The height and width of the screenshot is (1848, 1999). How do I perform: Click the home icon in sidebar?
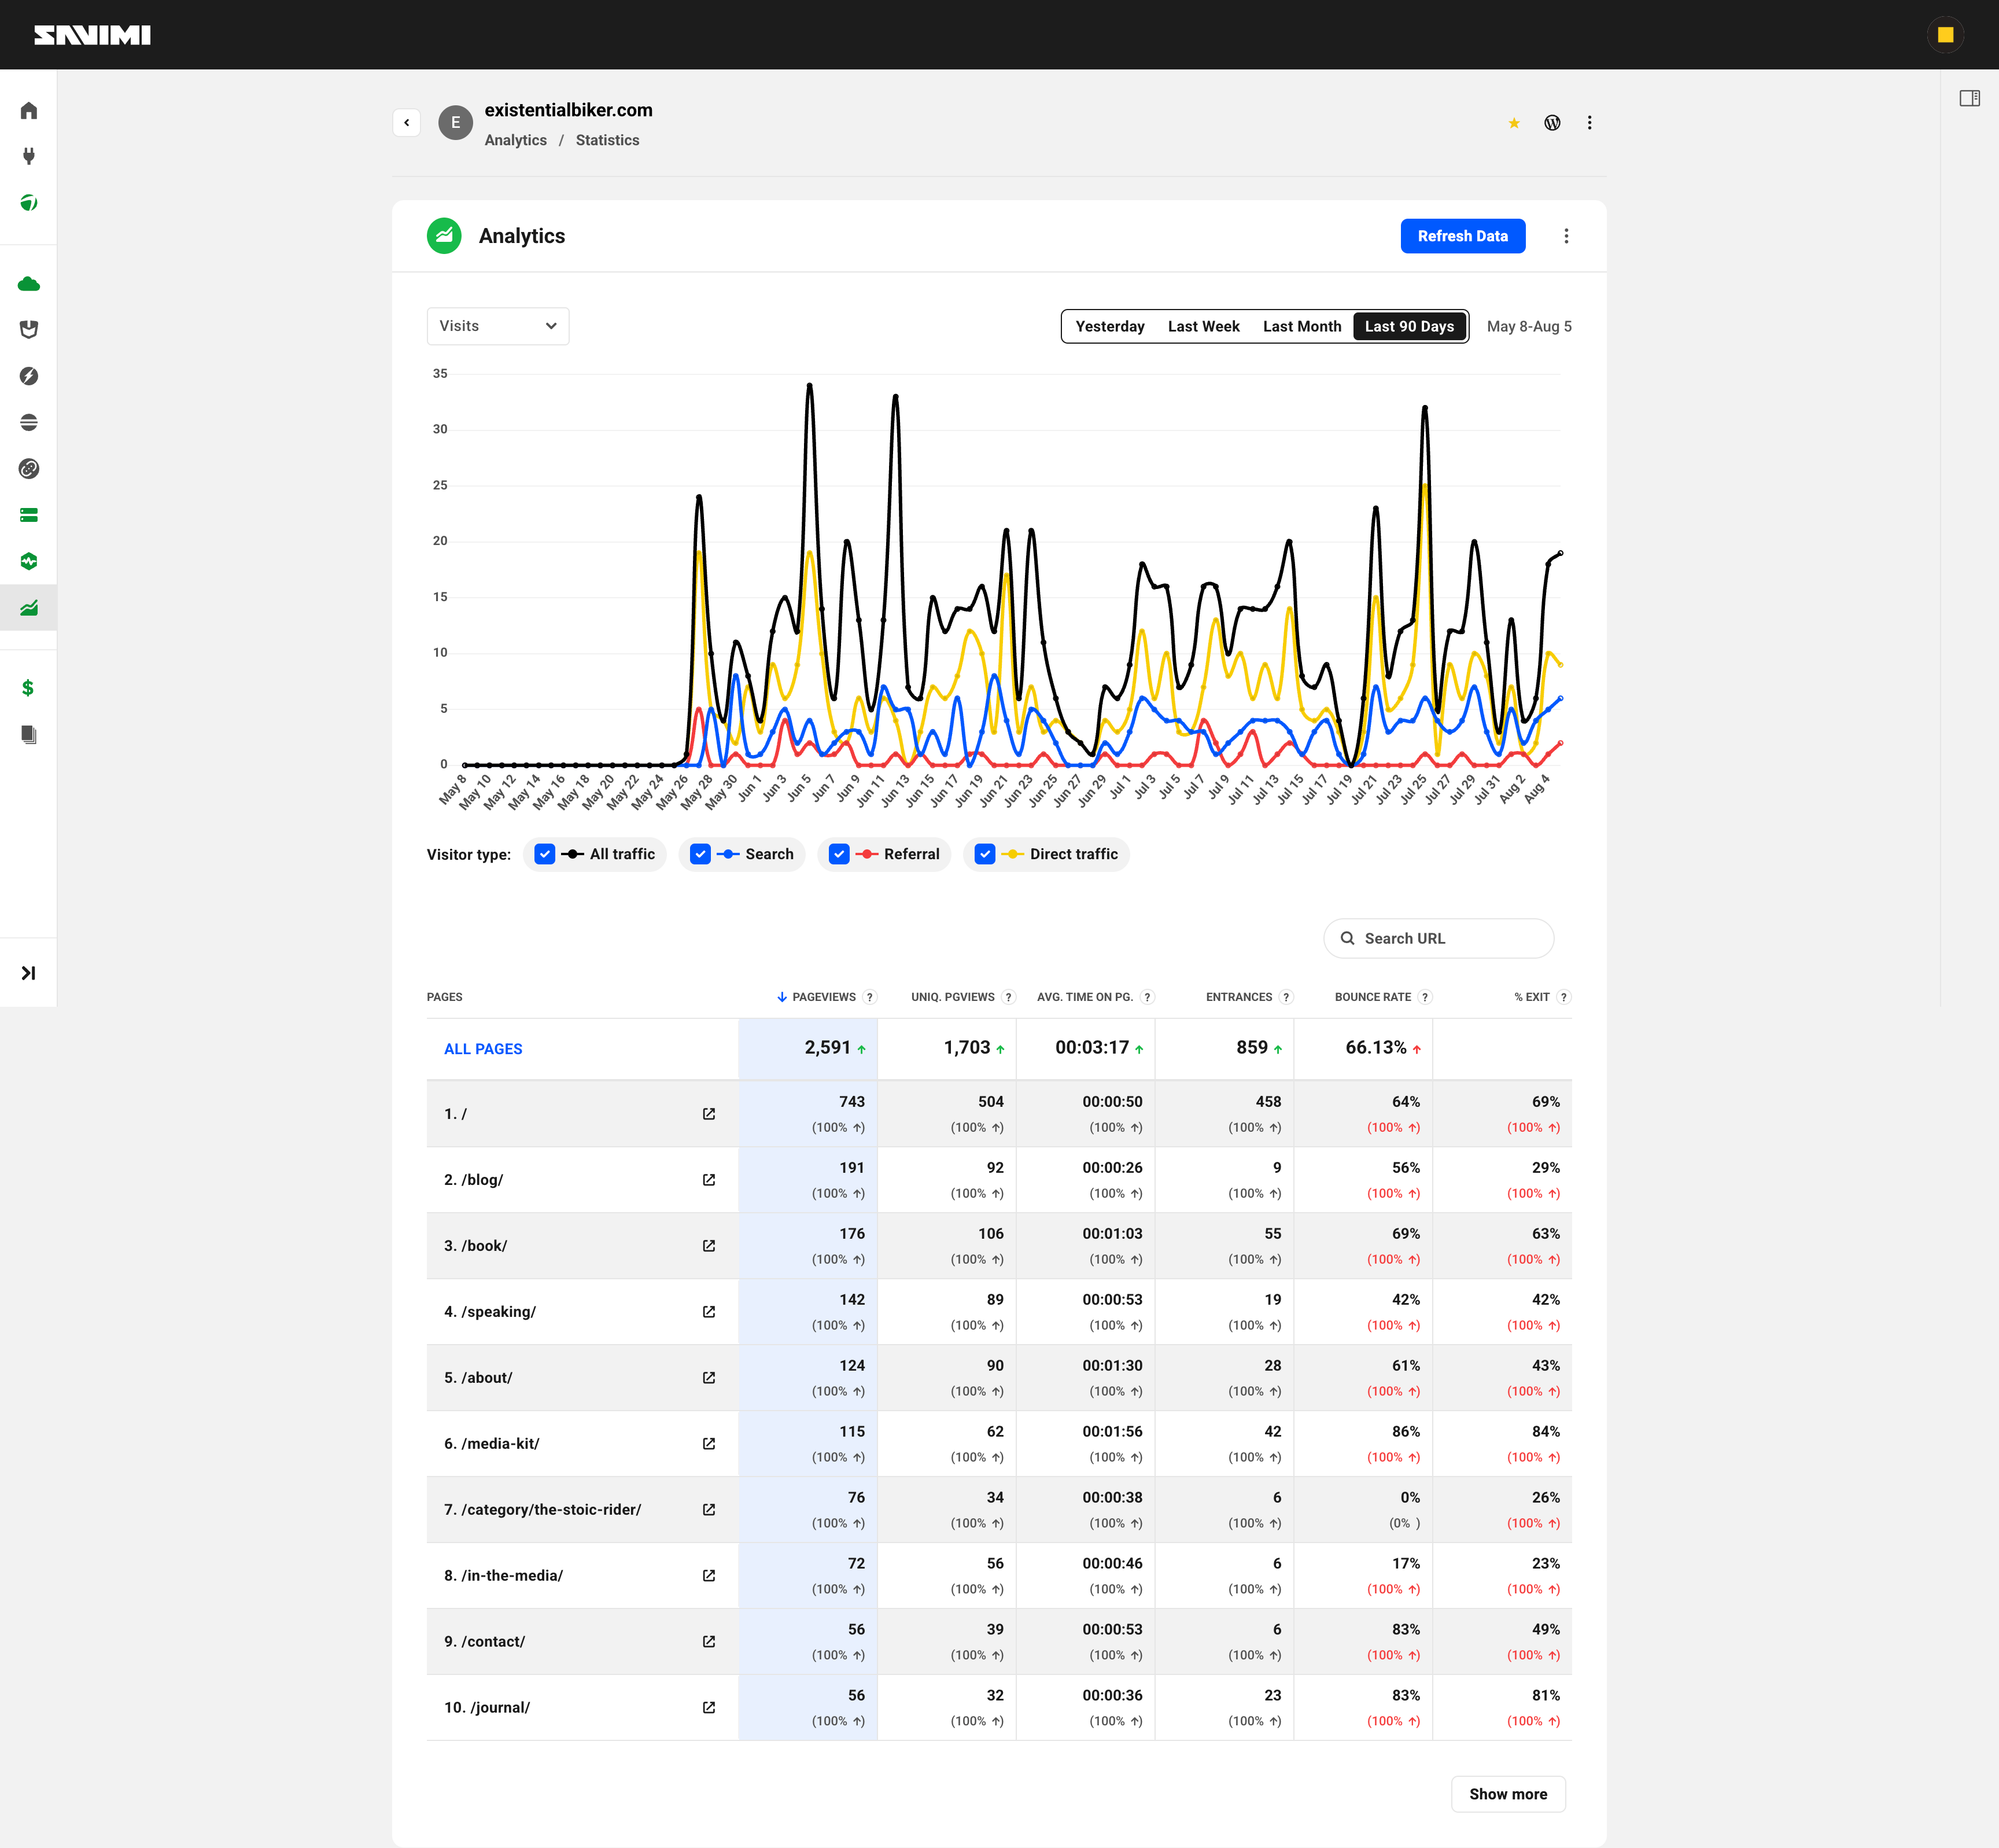[x=29, y=110]
